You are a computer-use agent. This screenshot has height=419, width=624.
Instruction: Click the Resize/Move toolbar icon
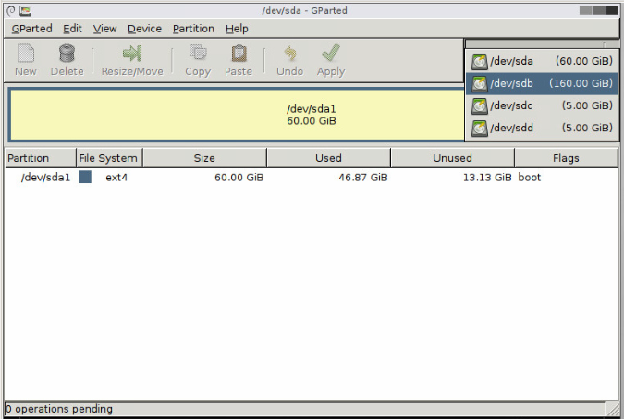(131, 55)
